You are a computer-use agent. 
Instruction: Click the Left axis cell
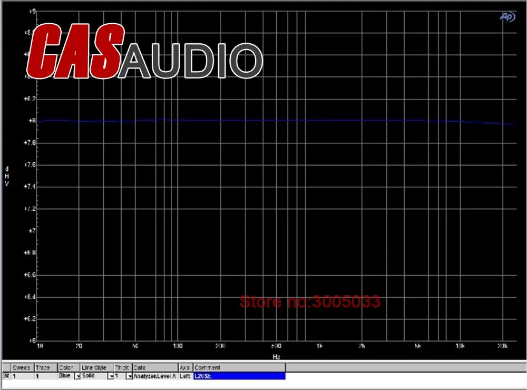pyautogui.click(x=185, y=376)
